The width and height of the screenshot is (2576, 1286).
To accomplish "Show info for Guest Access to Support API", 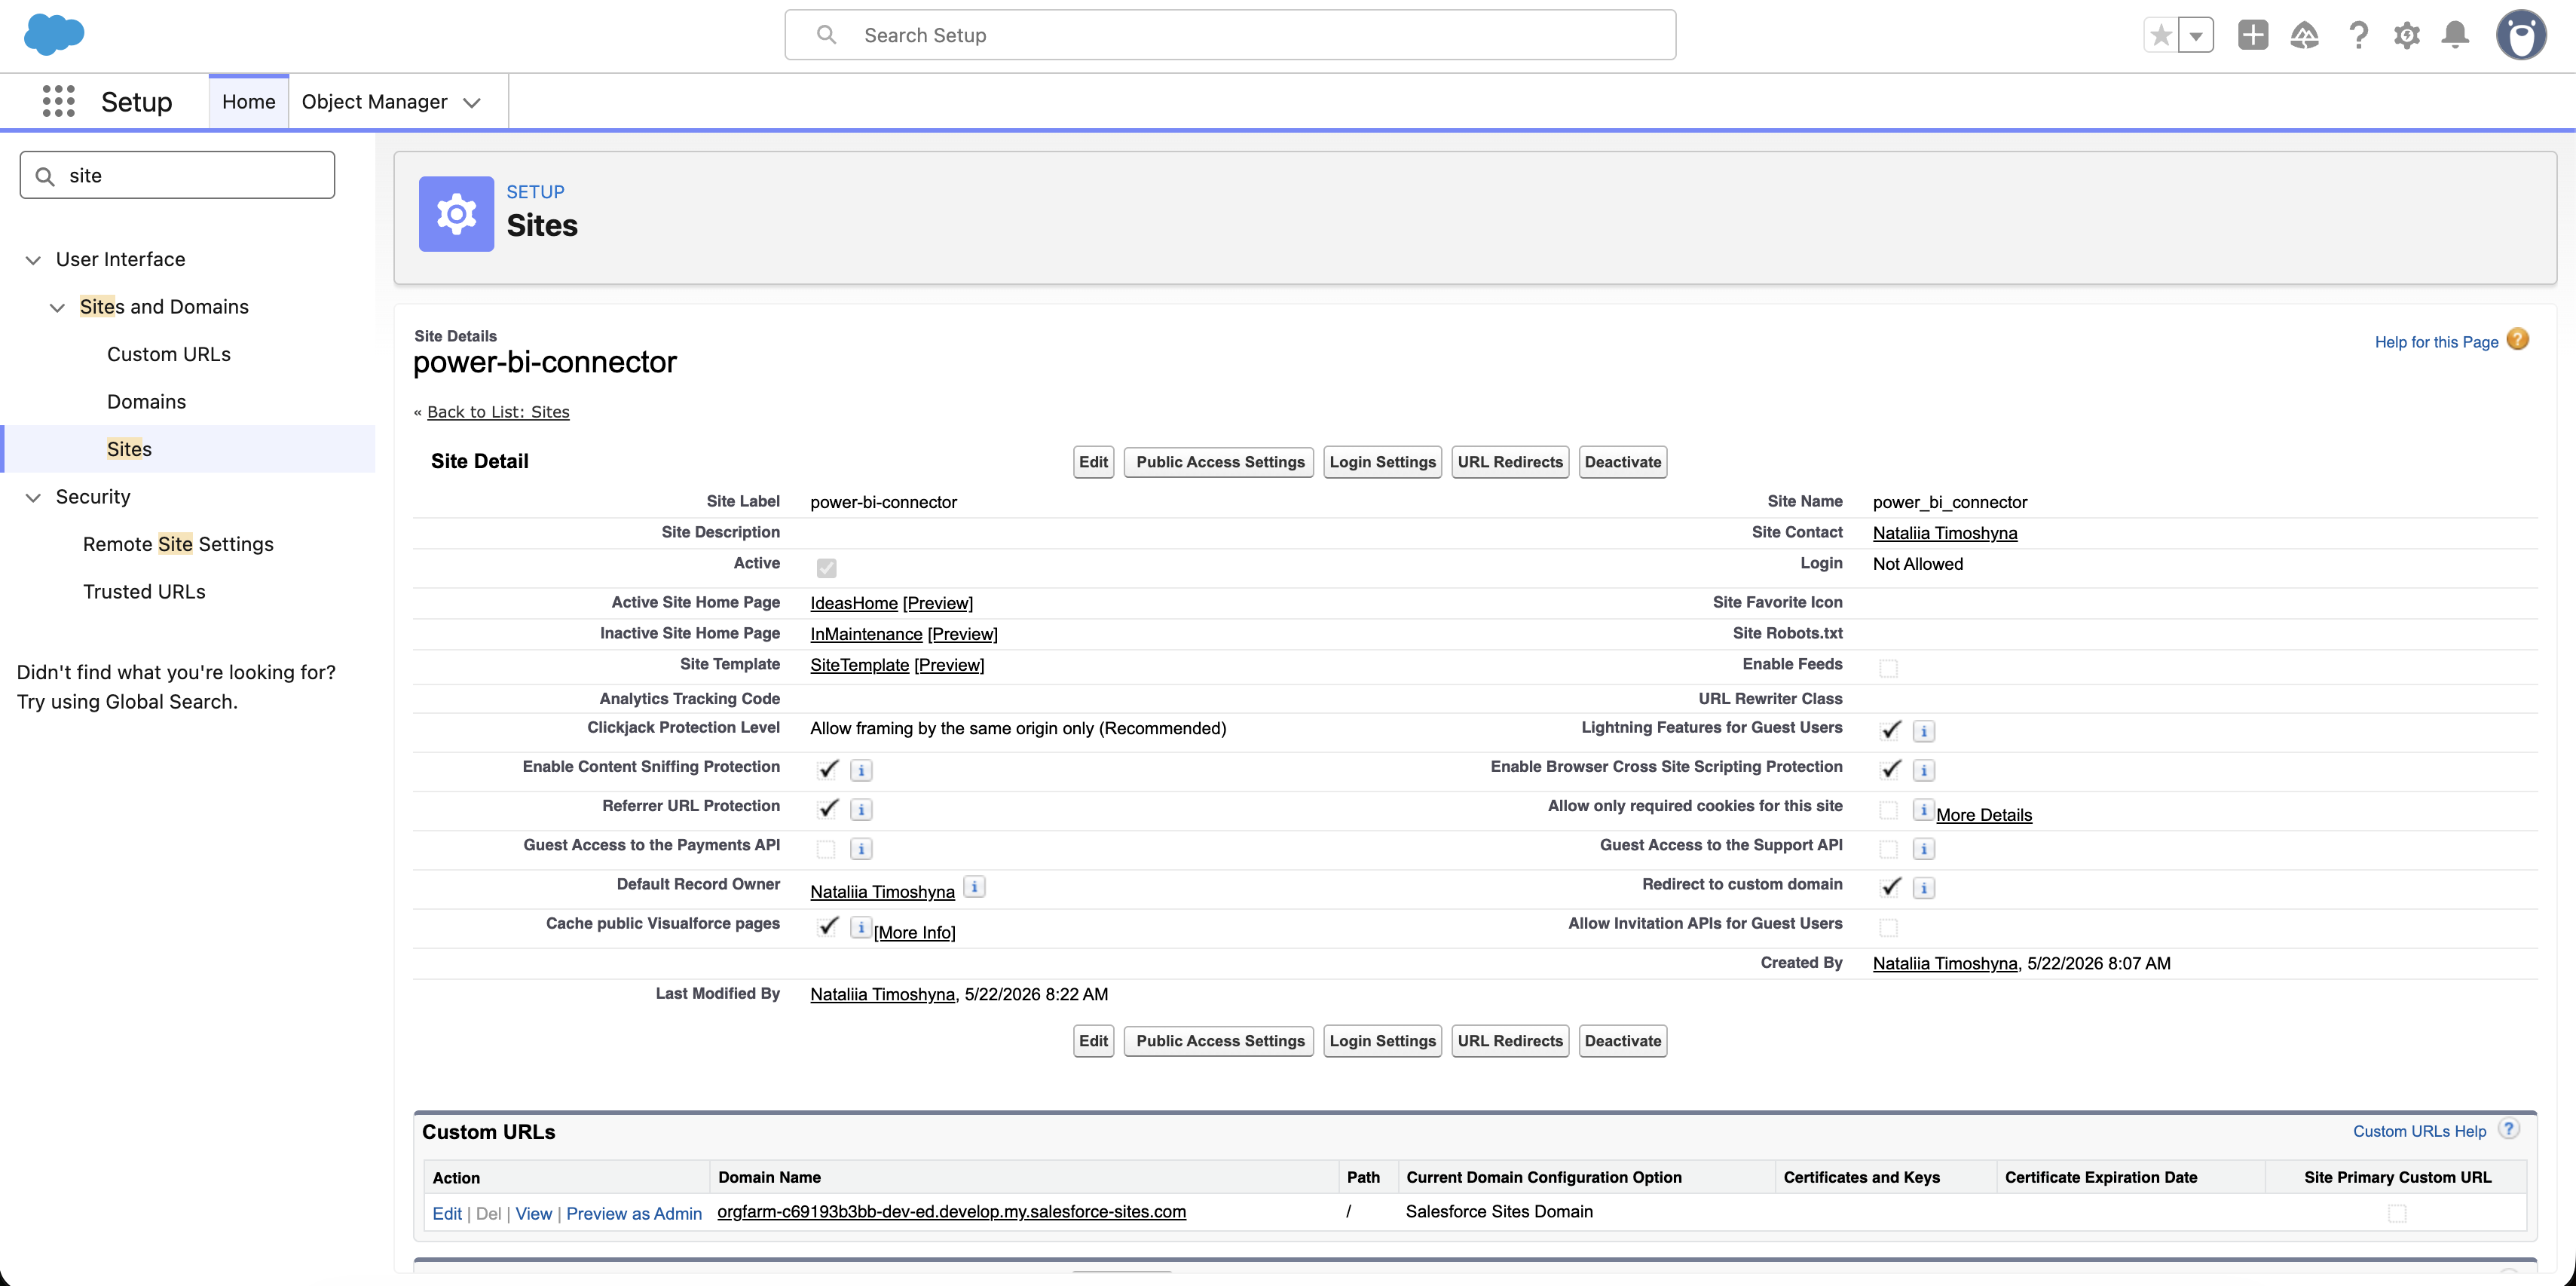I will pos(1924,849).
